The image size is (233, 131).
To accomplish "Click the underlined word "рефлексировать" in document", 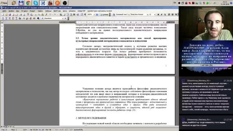I will click(x=83, y=55).
